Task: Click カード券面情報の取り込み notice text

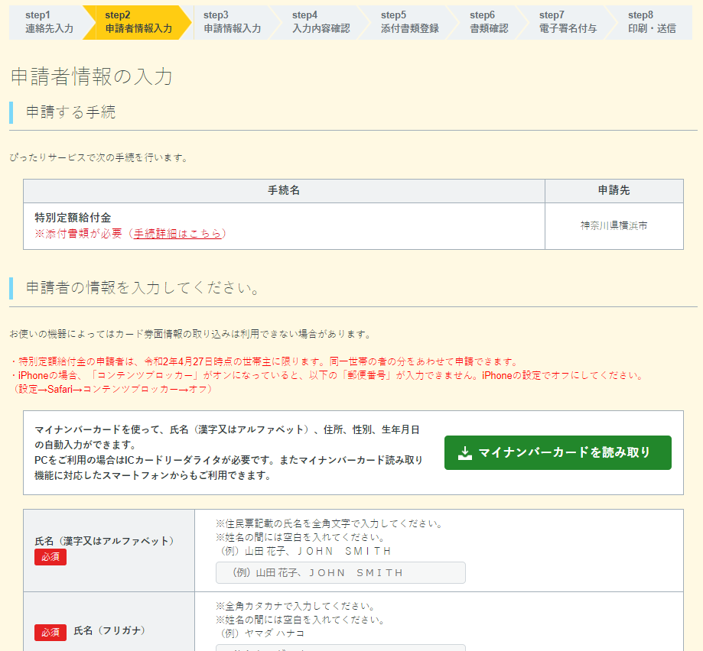Action: tap(190, 335)
